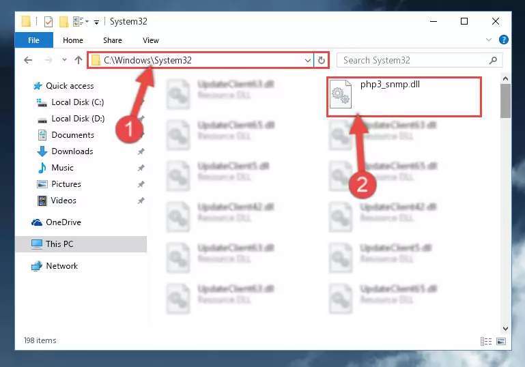Go up one folder level
This screenshot has width=525, height=367.
pyautogui.click(x=79, y=60)
